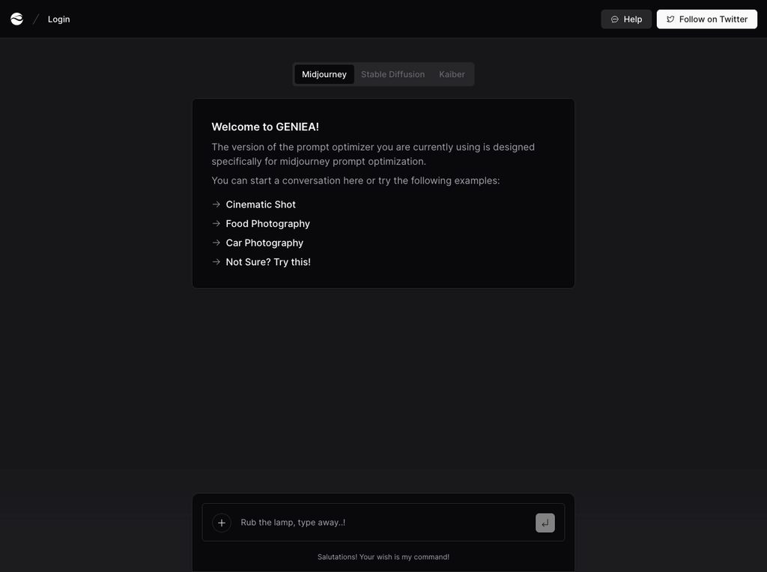Try the Car Photography example
This screenshot has height=572, width=767.
[264, 243]
